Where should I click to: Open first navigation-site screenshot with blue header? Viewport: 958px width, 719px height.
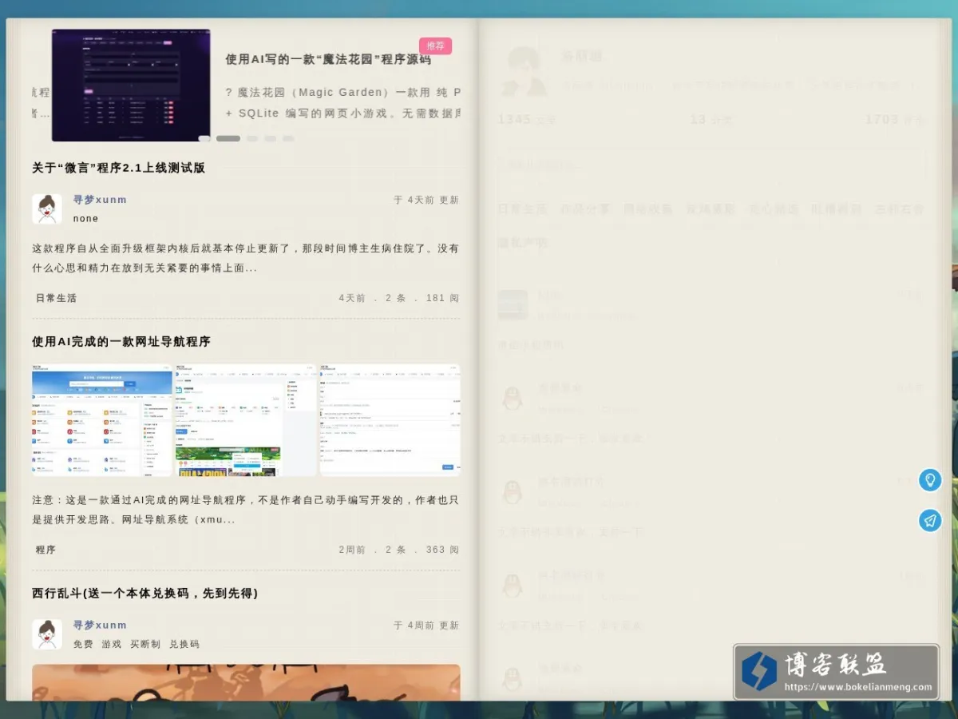(x=102, y=420)
